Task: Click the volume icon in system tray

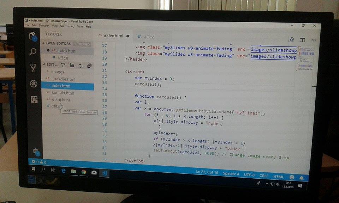Action: (x=278, y=184)
